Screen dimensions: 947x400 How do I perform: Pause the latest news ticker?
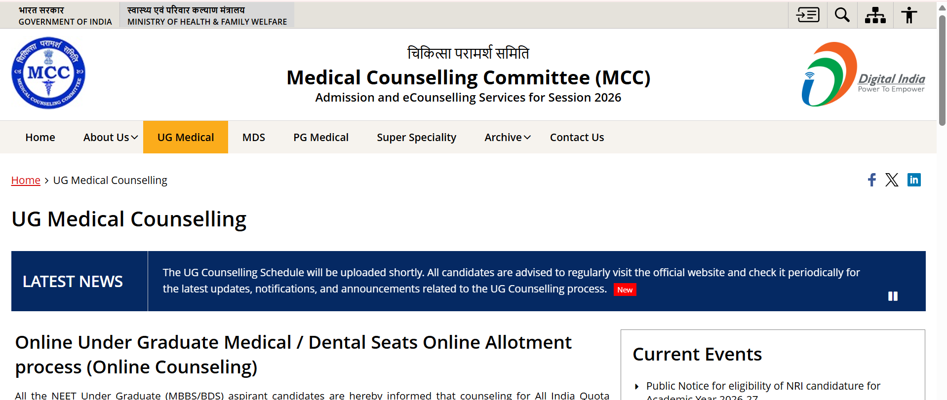coord(893,296)
